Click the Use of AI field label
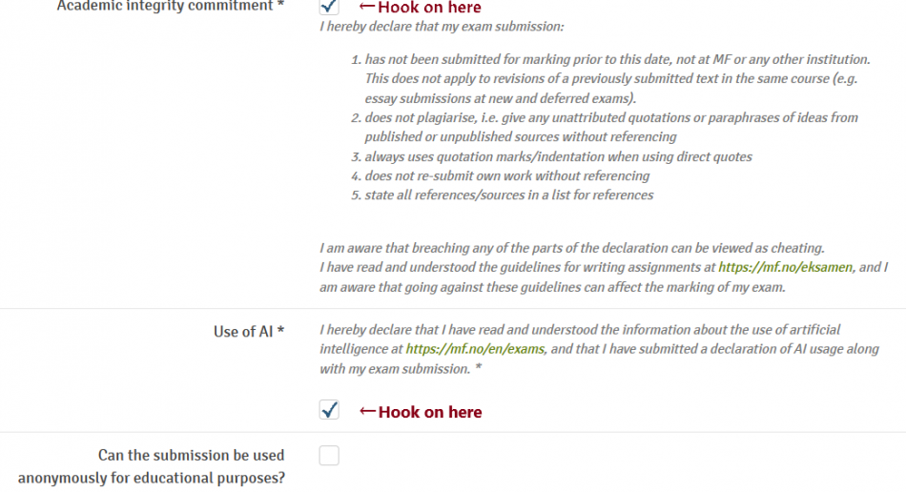The width and height of the screenshot is (906, 492). [249, 331]
